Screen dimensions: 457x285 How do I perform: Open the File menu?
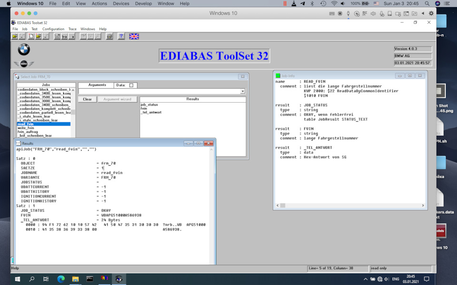[x=15, y=29]
